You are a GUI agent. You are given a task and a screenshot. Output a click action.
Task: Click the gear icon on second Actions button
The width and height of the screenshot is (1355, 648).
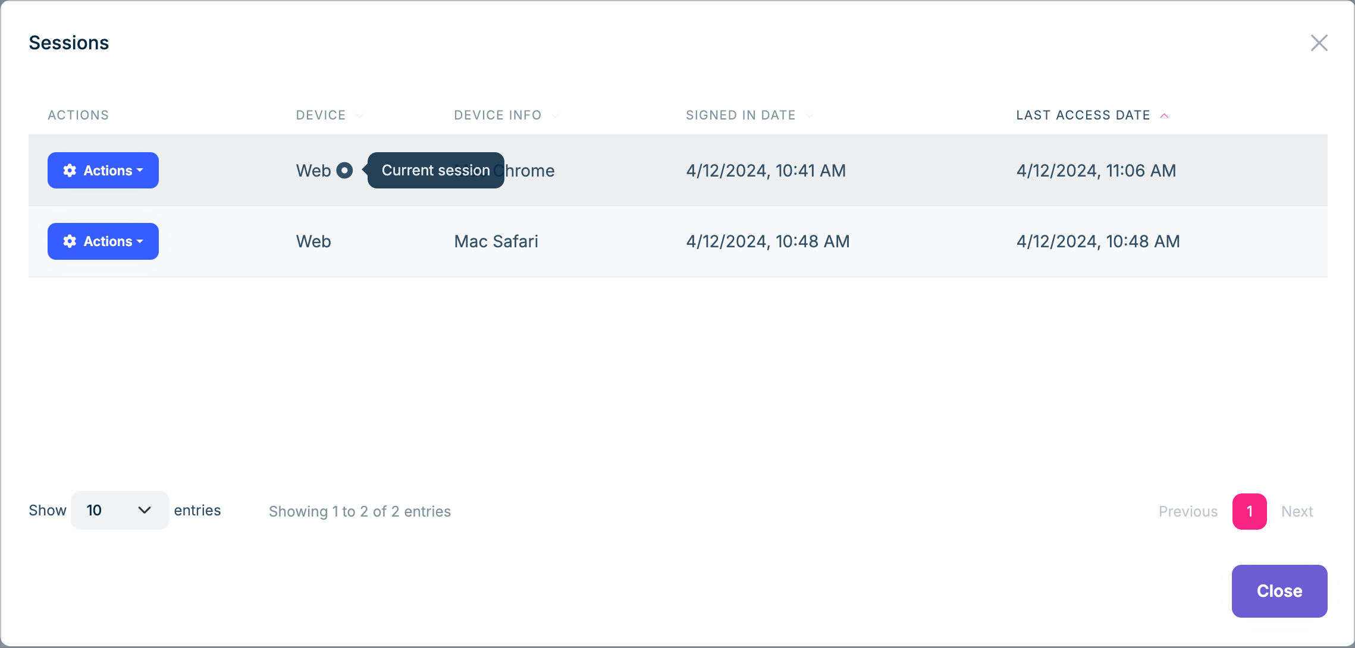(70, 241)
